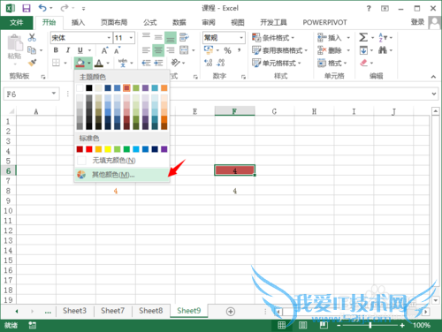Apply comma style to number
442x332 pixels.
[240, 50]
